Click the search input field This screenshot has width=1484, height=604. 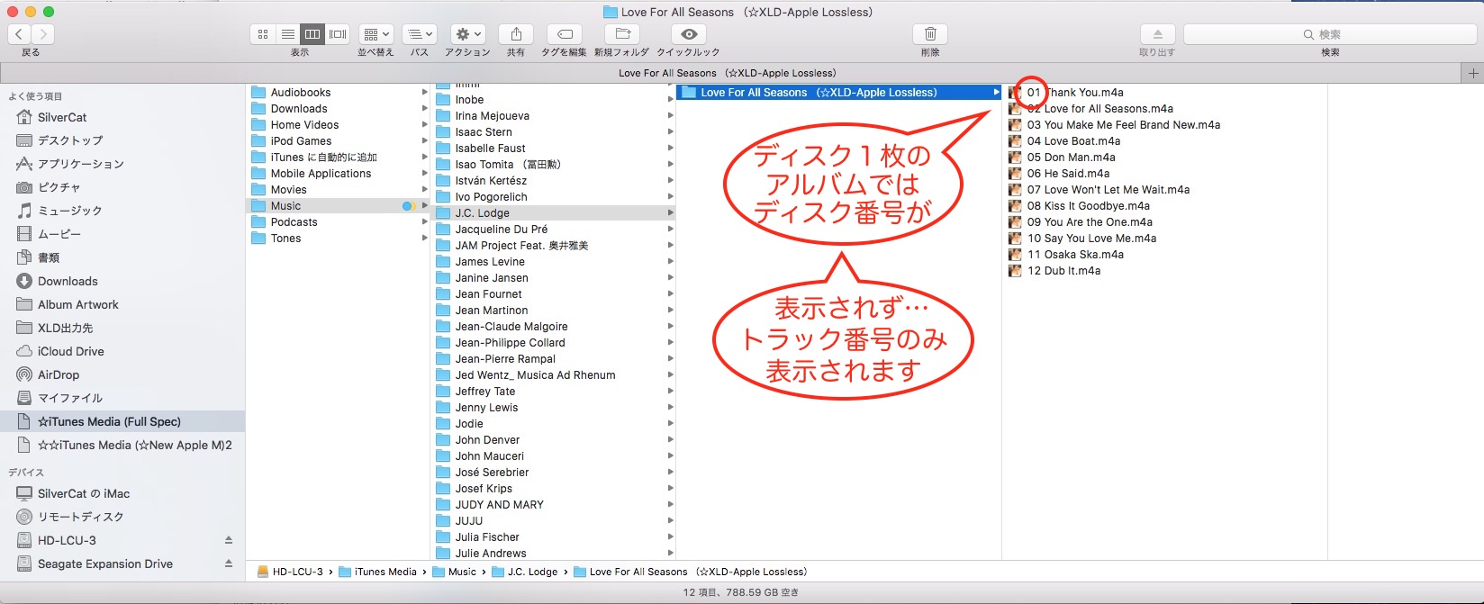1329,34
